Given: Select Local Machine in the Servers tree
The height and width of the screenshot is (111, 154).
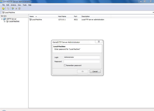Looking at the screenshot, I should click(x=14, y=21).
